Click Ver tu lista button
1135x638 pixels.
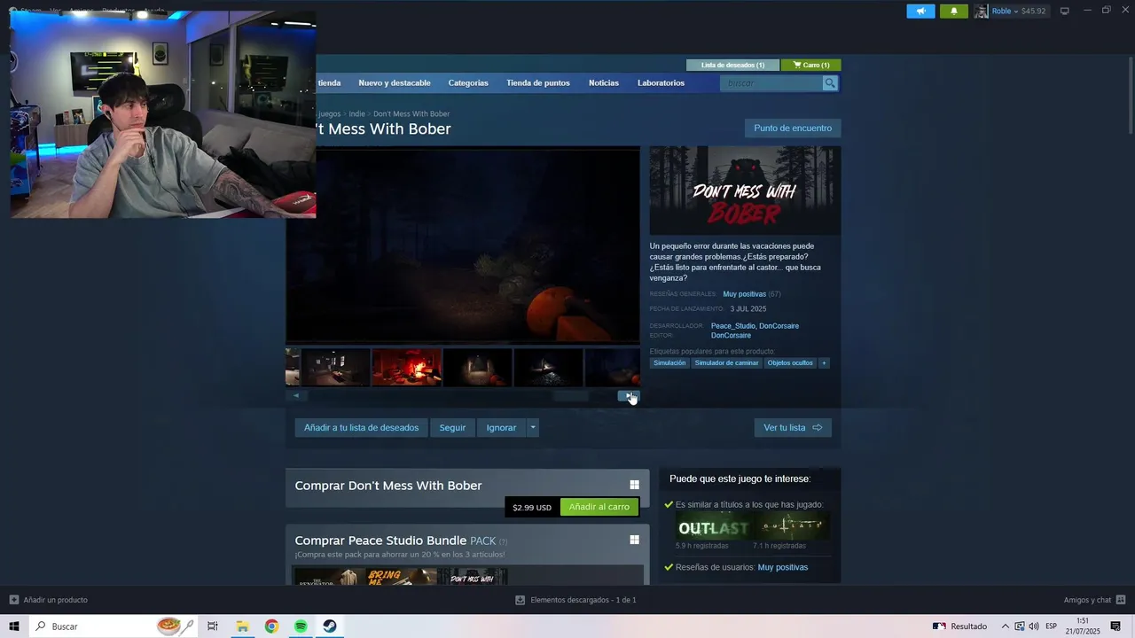(x=793, y=428)
